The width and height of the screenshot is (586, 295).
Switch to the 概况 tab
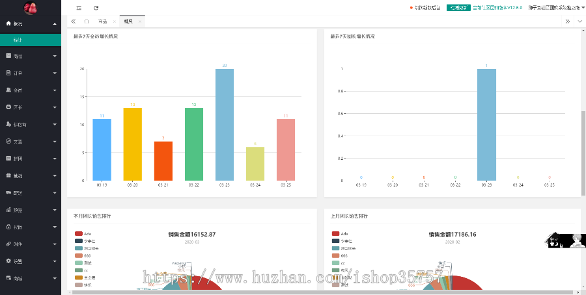click(x=128, y=21)
